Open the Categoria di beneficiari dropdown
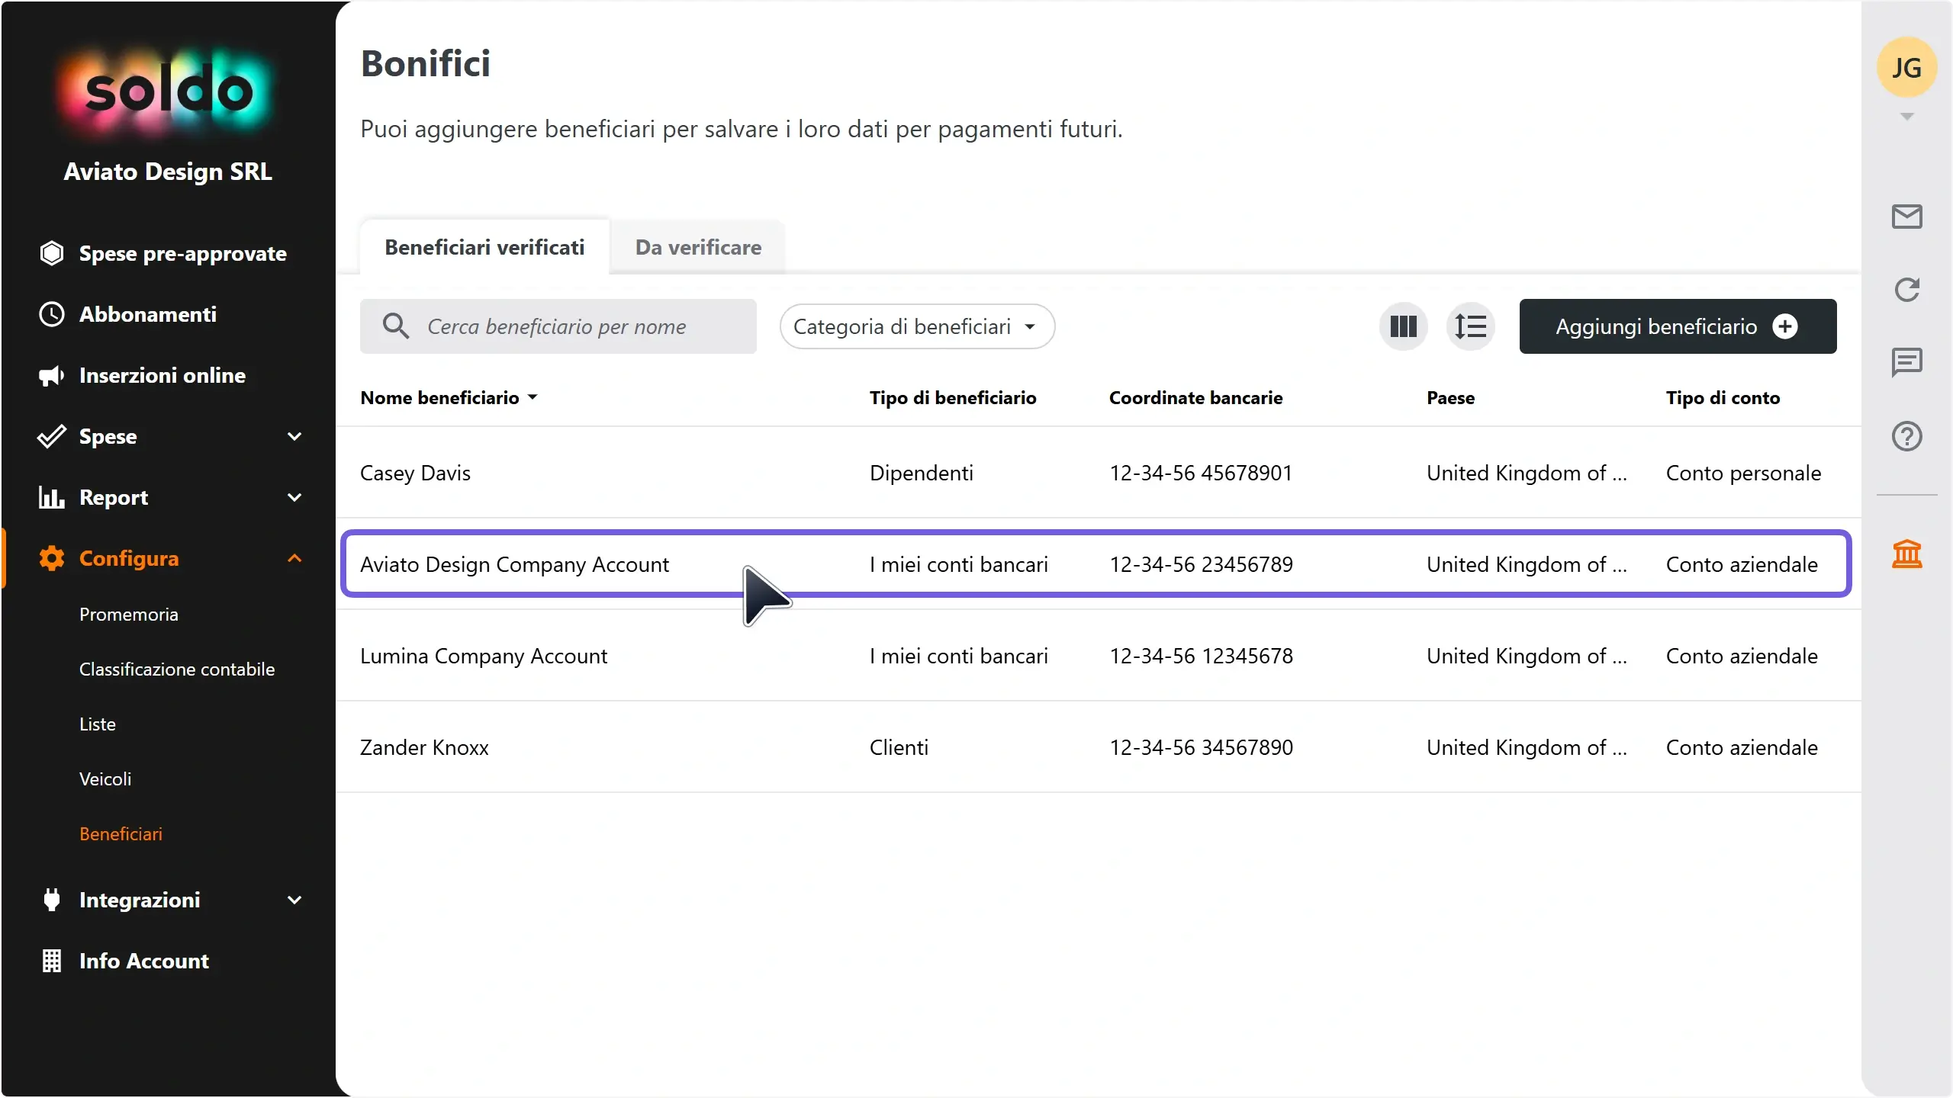The height and width of the screenshot is (1098, 1953). (917, 326)
